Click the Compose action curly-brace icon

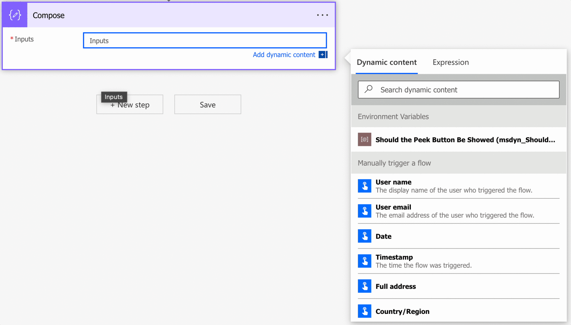click(15, 15)
